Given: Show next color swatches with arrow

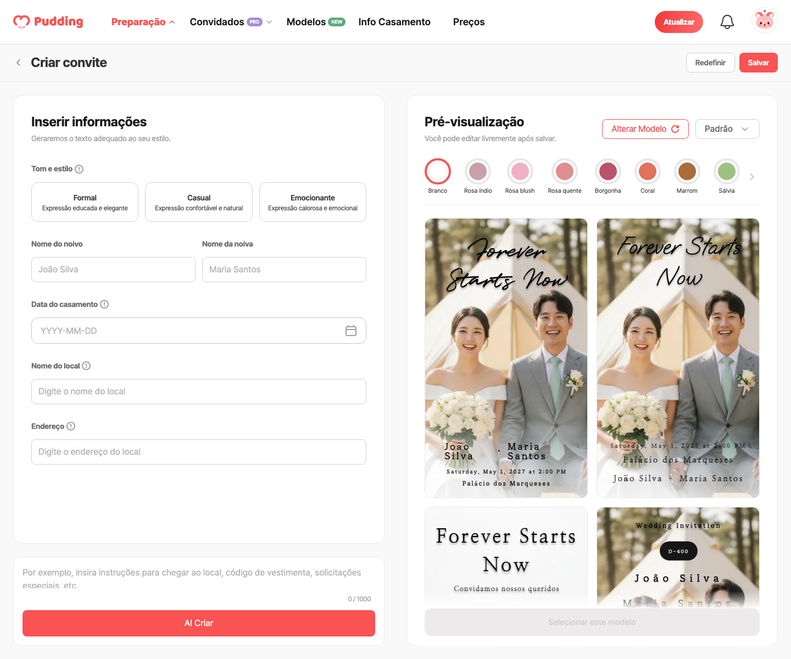Looking at the screenshot, I should pos(752,177).
